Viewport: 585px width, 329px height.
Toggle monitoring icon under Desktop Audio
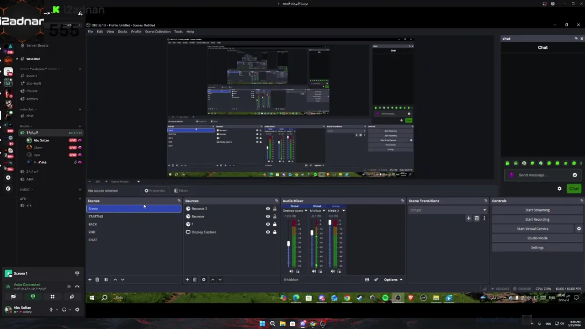298,271
